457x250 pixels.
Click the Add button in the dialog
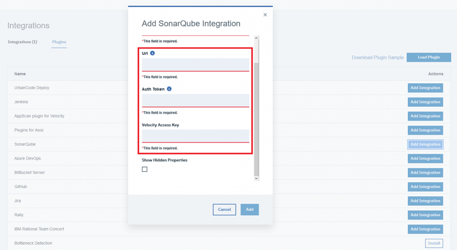(x=250, y=210)
